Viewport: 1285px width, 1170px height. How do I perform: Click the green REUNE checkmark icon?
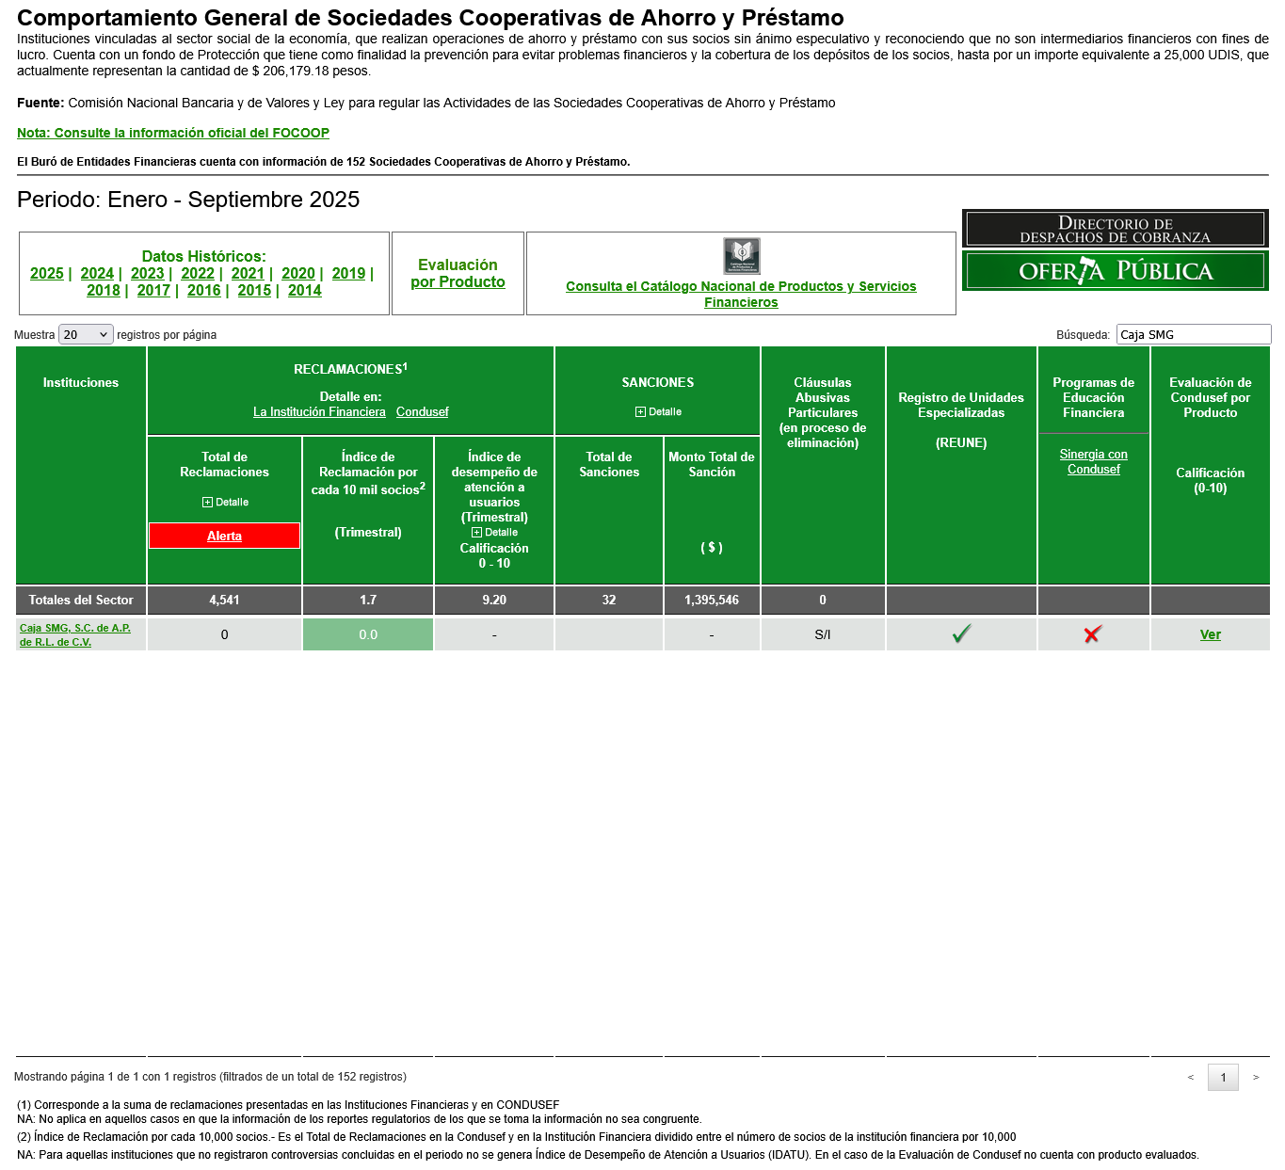pyautogui.click(x=960, y=634)
